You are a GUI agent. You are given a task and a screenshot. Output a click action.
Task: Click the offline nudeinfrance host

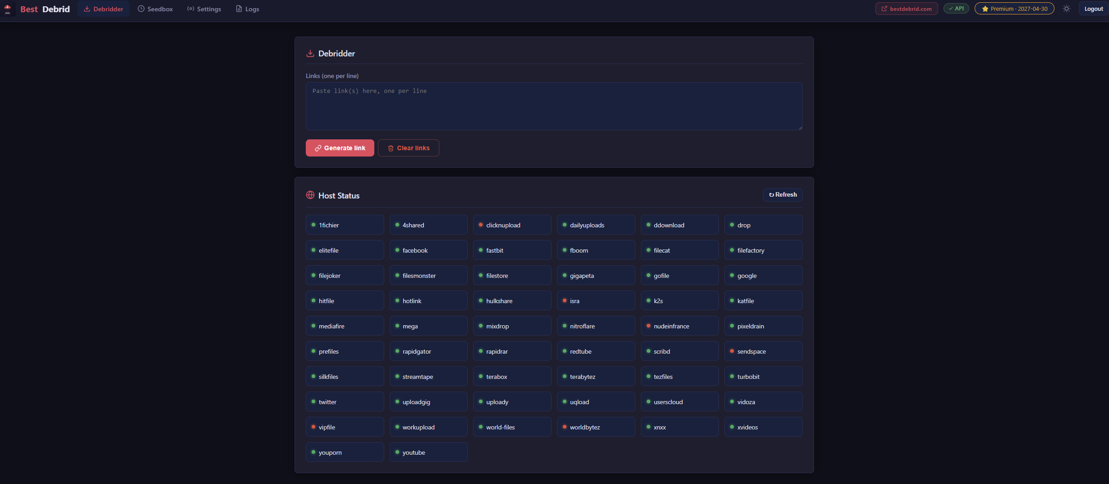tap(680, 326)
